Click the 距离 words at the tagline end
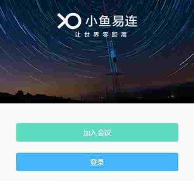 tap(120, 35)
